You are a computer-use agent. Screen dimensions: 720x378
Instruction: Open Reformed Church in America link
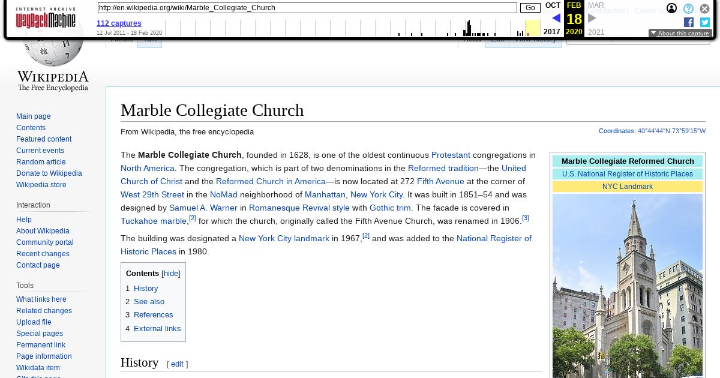(x=271, y=181)
